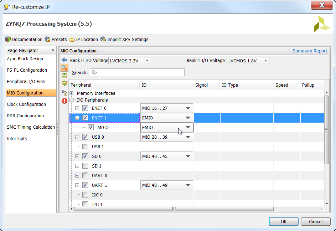Toggle the search magnifier icon

click(64, 68)
